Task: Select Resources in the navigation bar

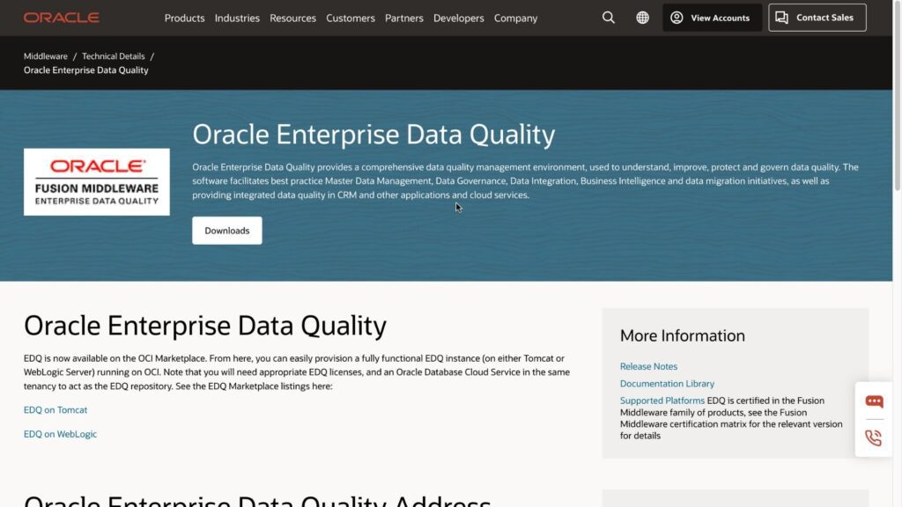Action: [292, 18]
